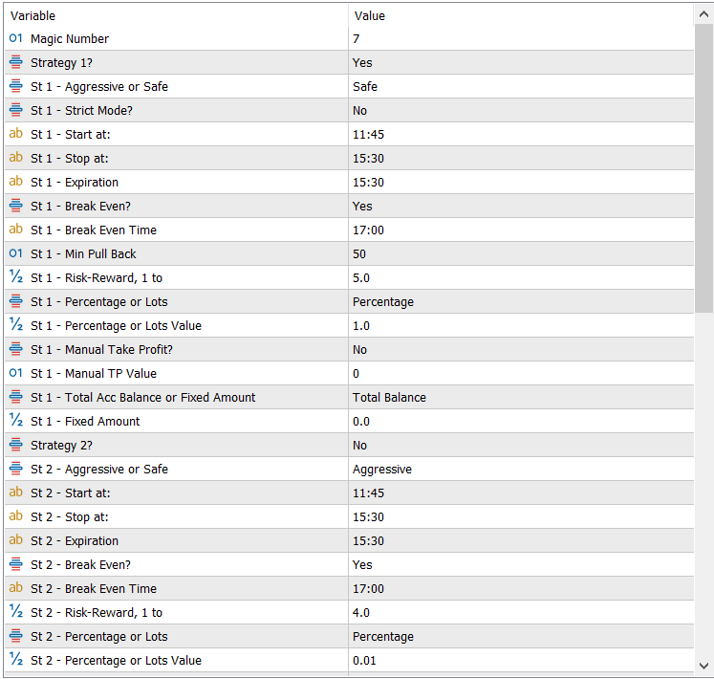Viewport: 714px width, 679px height.
Task: Click the integer icon beside St 1 - Min Pull Back
Action: tap(15, 253)
